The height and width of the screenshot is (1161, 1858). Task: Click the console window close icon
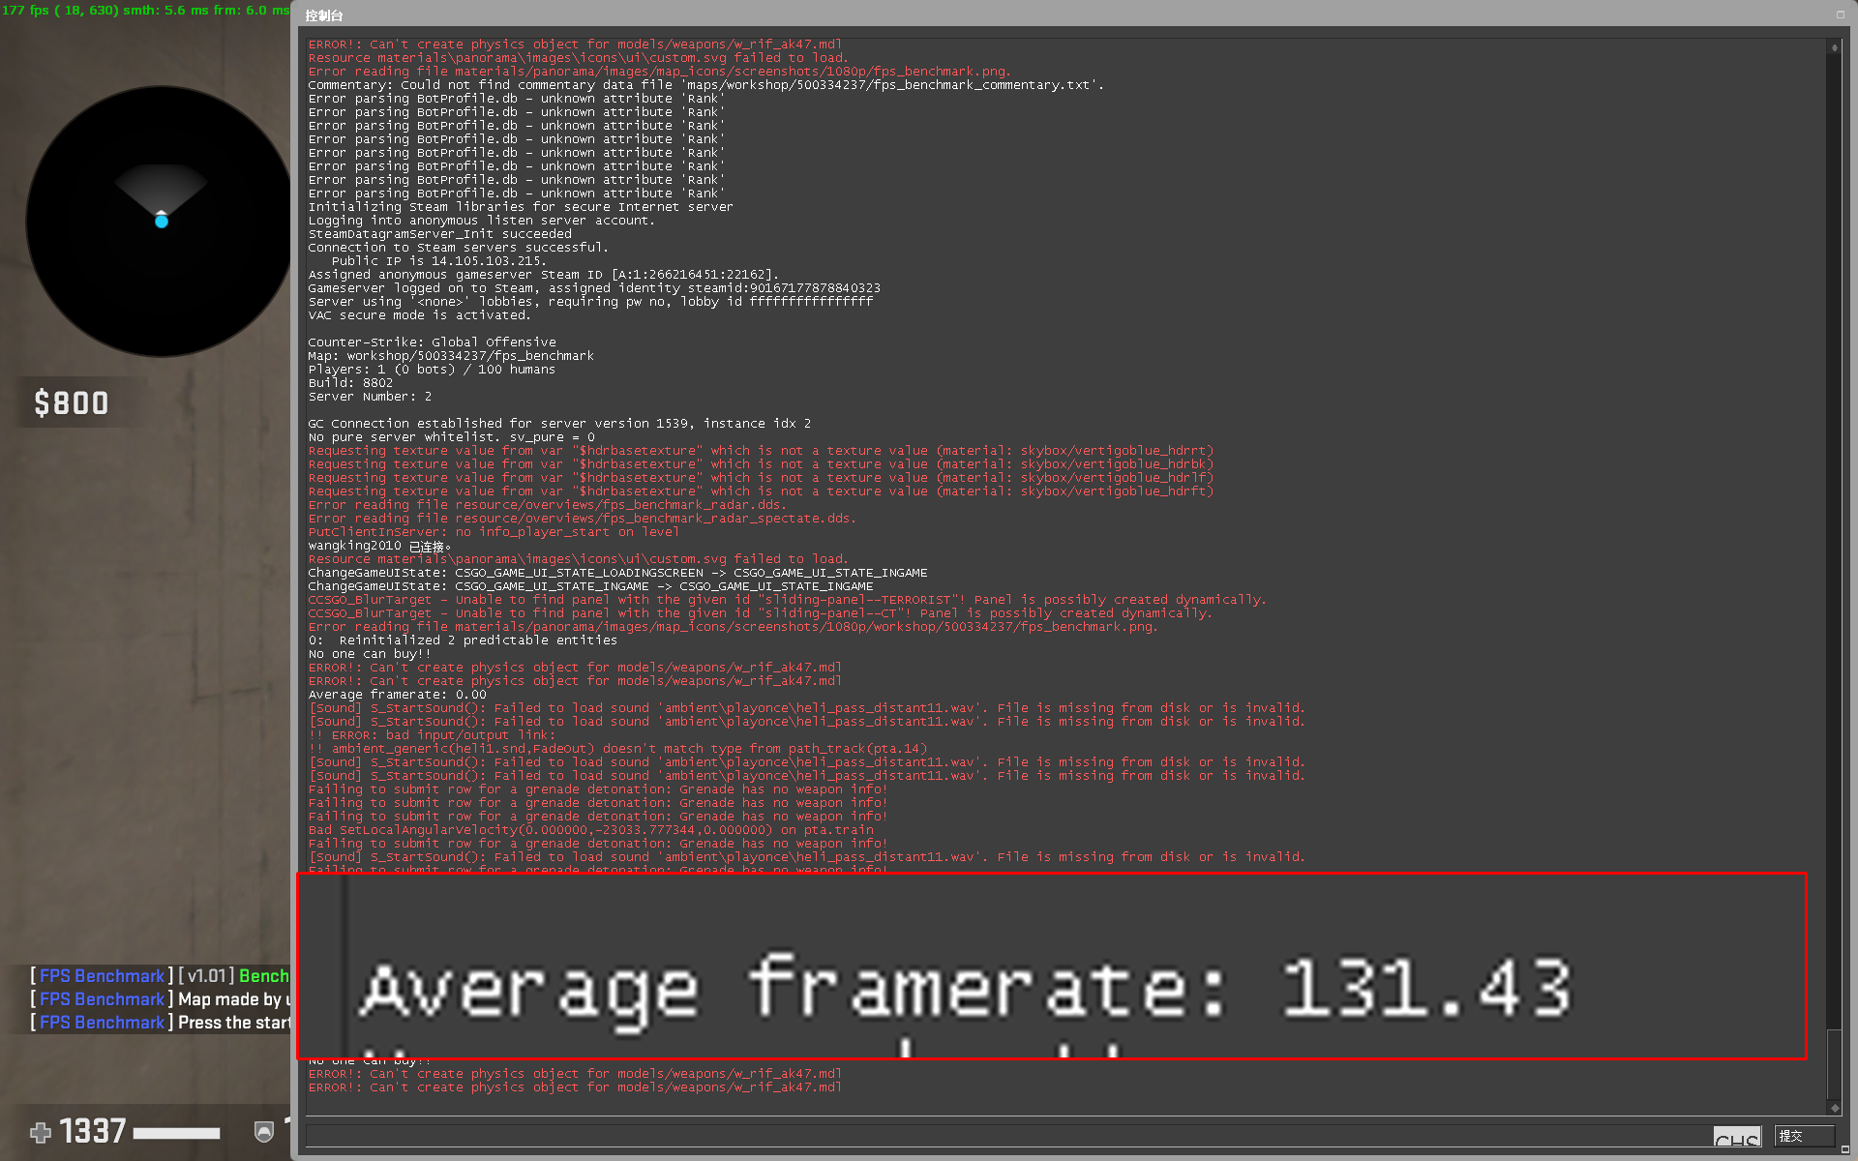(1840, 15)
